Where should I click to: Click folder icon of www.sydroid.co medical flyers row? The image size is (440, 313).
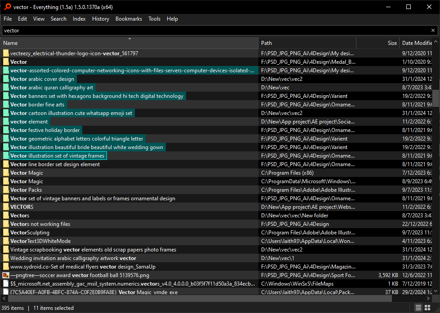pos(6,267)
